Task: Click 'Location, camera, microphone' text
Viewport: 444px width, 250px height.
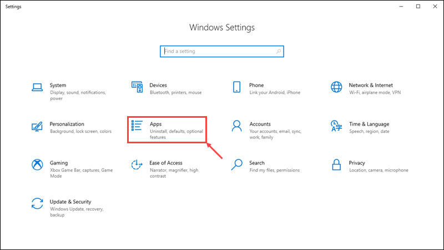Action: (379, 171)
